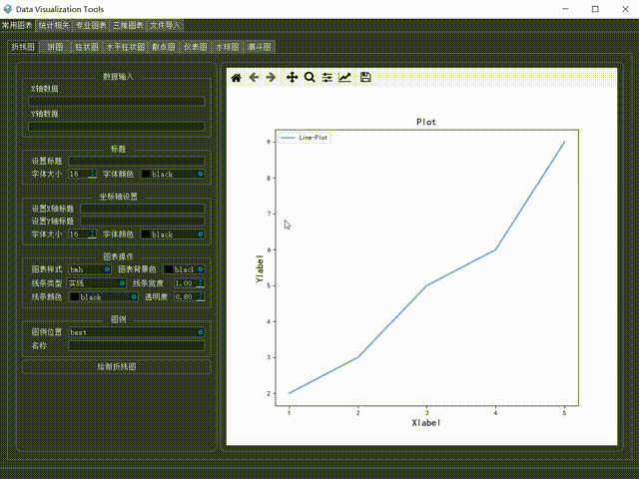
Task: Select the 漏斗图 chart tab
Action: (x=260, y=47)
